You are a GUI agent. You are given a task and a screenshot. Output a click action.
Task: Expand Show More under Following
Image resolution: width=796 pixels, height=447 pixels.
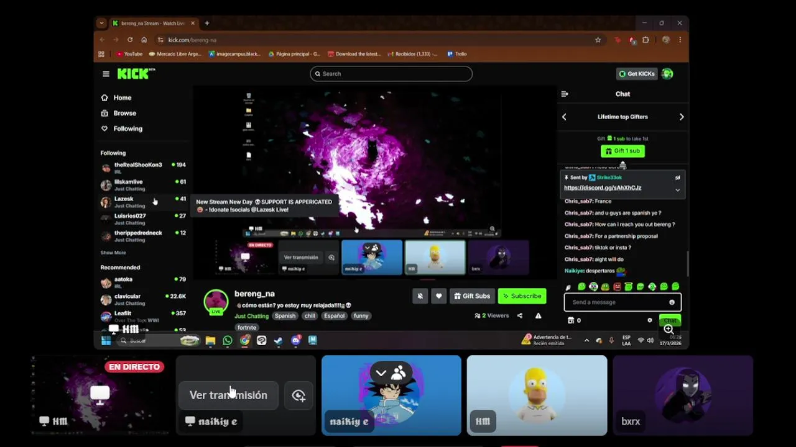(113, 253)
